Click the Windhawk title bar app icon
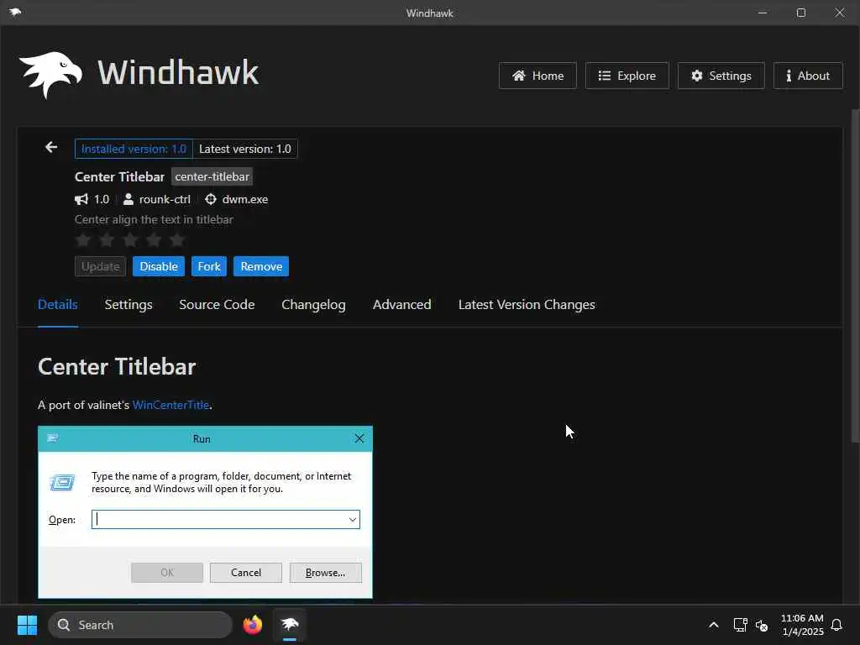The height and width of the screenshot is (645, 860). click(15, 12)
